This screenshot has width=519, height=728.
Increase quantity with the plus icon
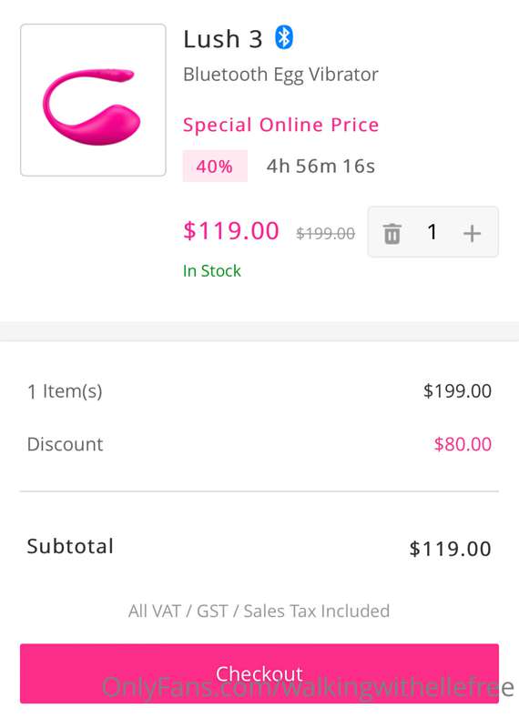click(x=472, y=233)
